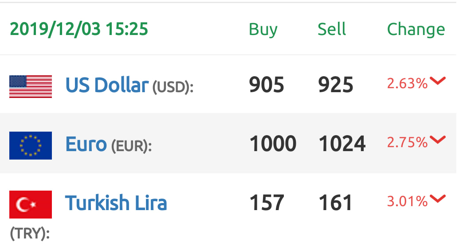
Task: Click the US Dollar sell price 925
Action: [x=336, y=85]
